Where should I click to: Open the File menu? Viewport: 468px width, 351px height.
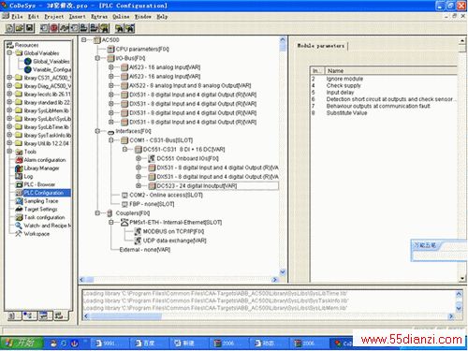pos(17,16)
